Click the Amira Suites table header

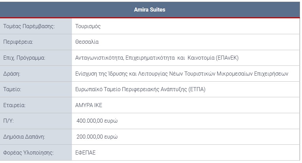(150, 9)
